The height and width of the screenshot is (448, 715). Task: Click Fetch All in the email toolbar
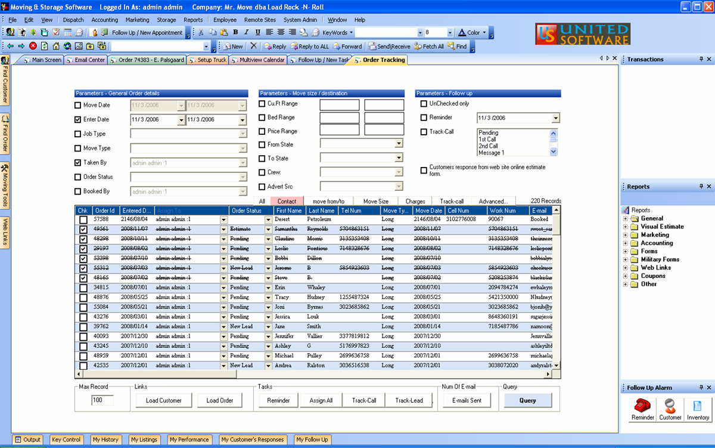(428, 46)
